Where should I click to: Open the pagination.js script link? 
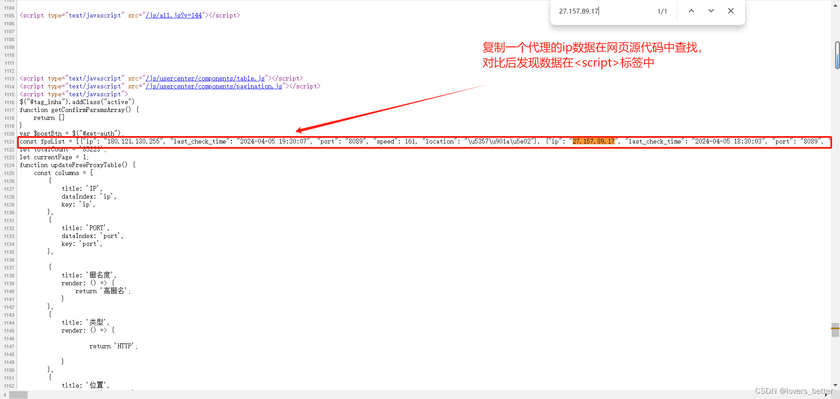214,86
